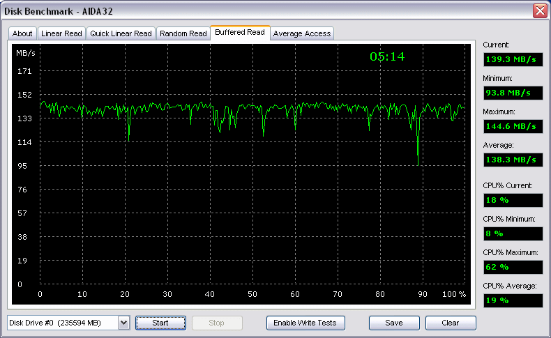Click the CPU% Average value 19 %
Image resolution: width=551 pixels, height=338 pixels.
click(513, 300)
